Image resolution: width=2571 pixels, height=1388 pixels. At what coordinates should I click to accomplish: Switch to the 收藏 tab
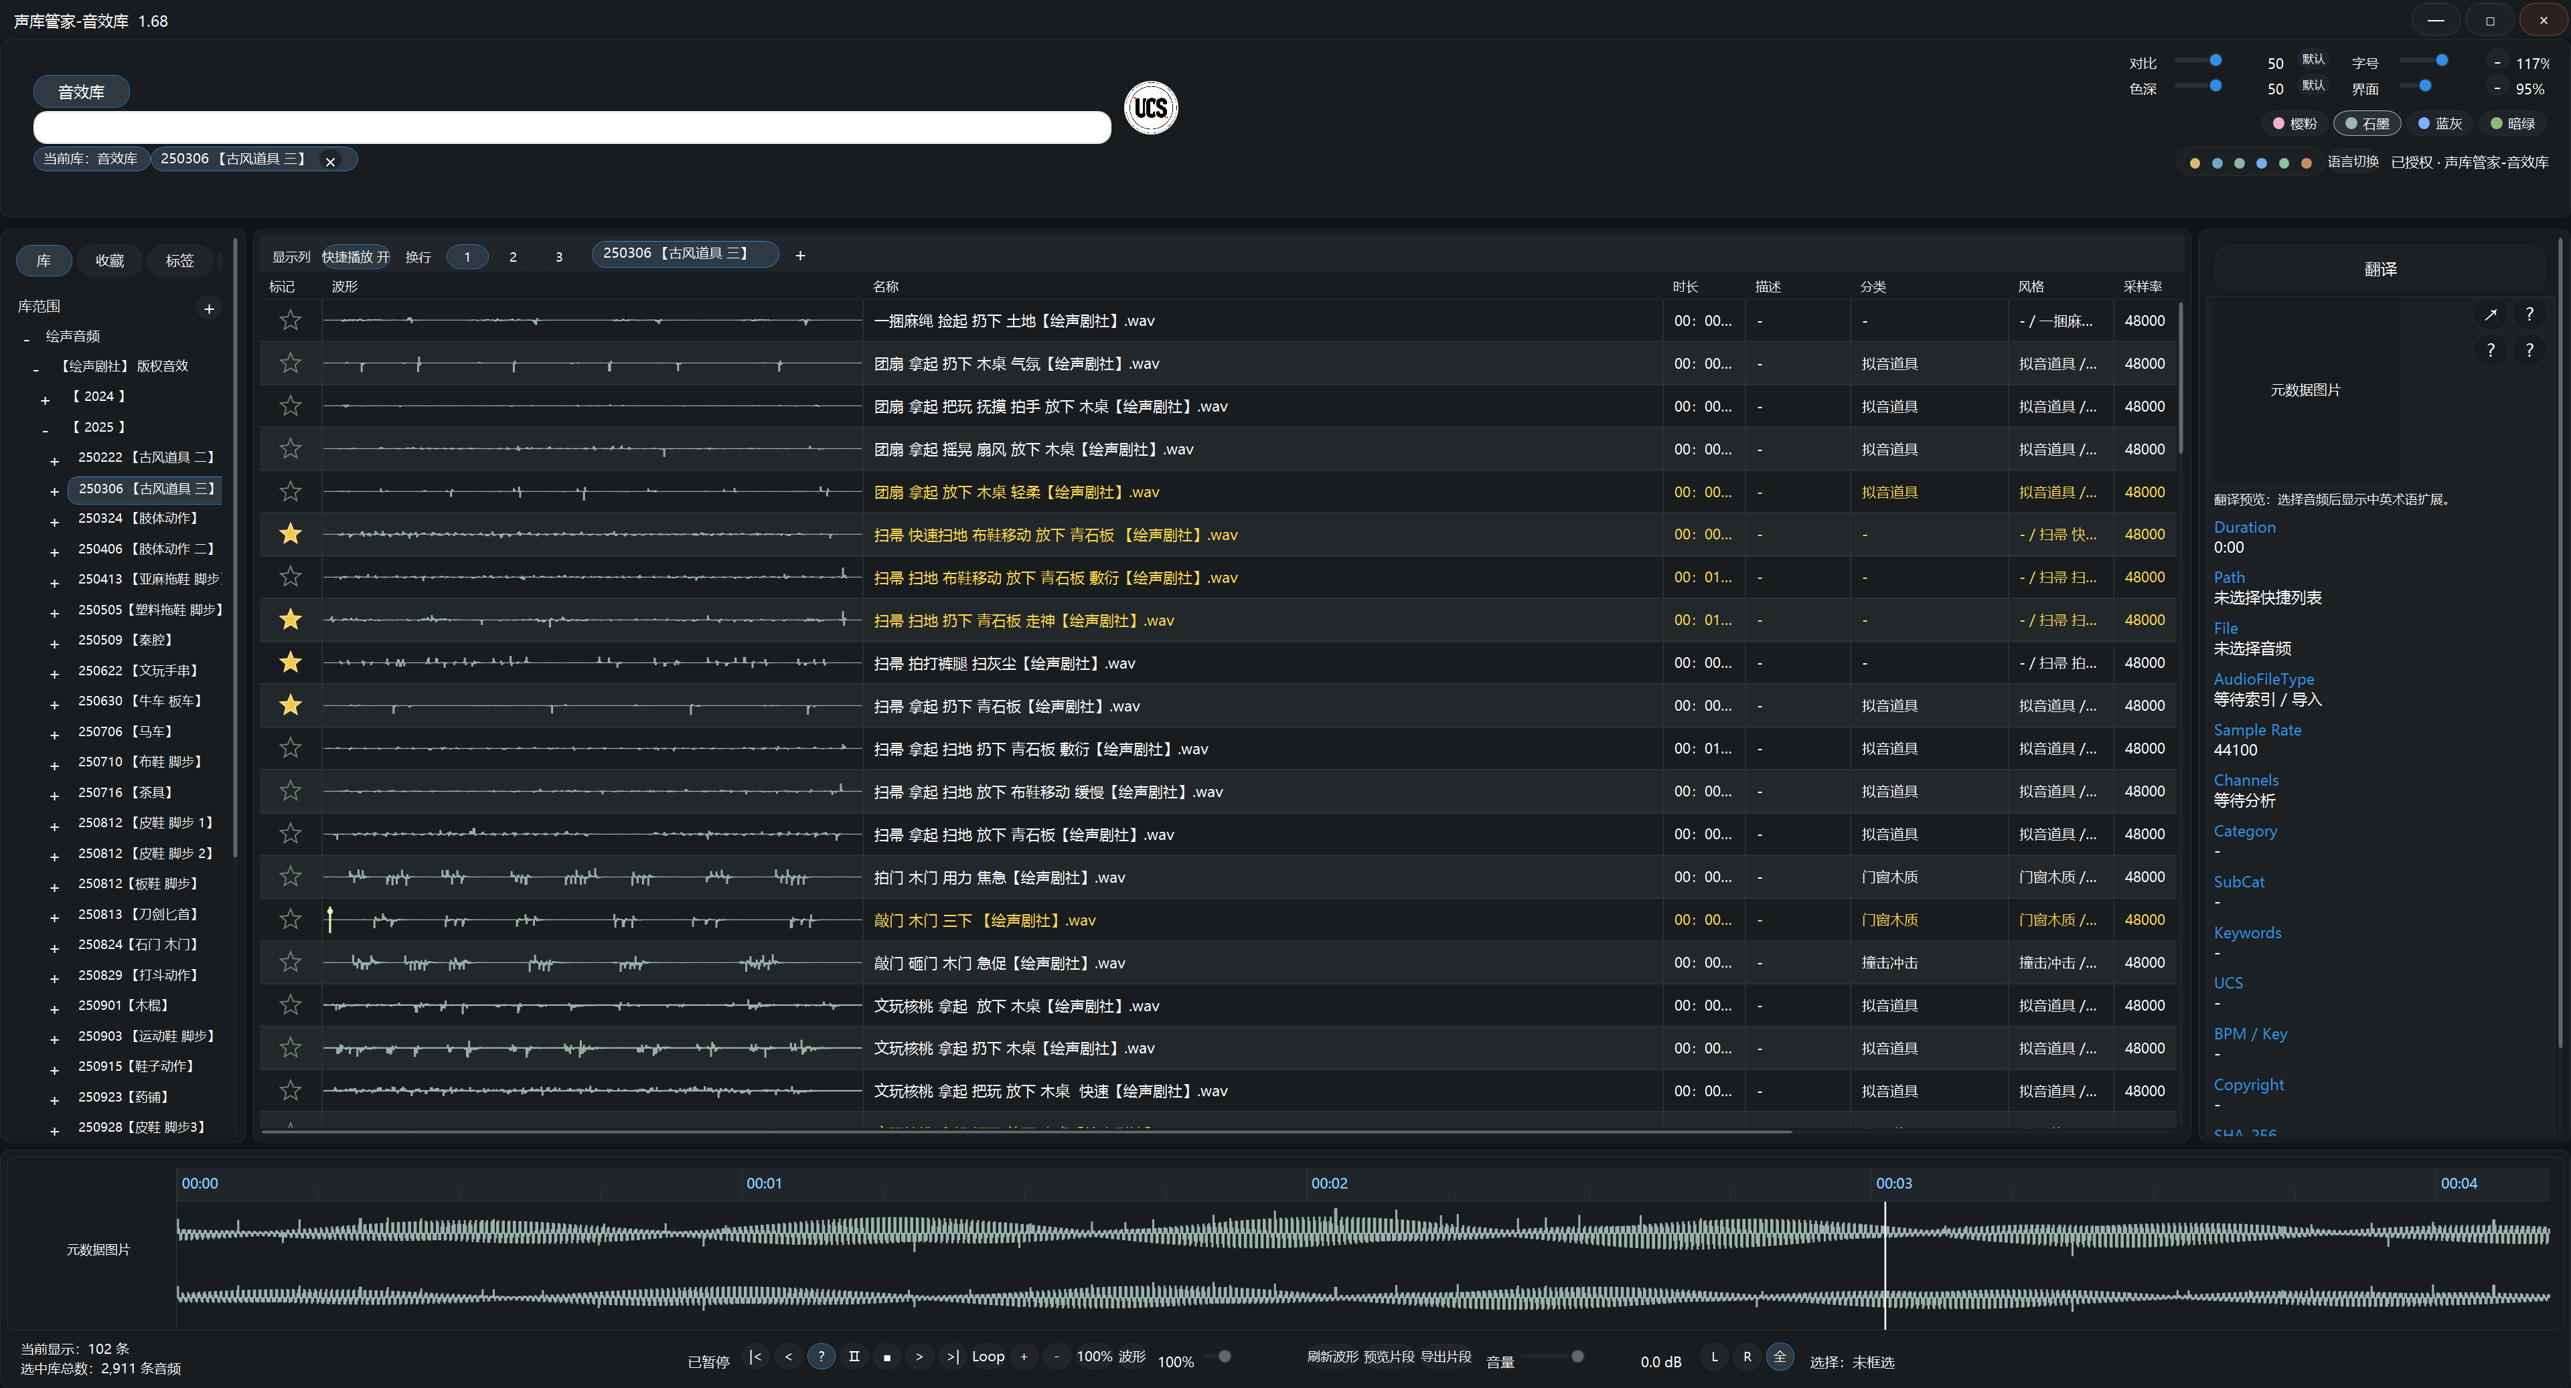pos(110,260)
